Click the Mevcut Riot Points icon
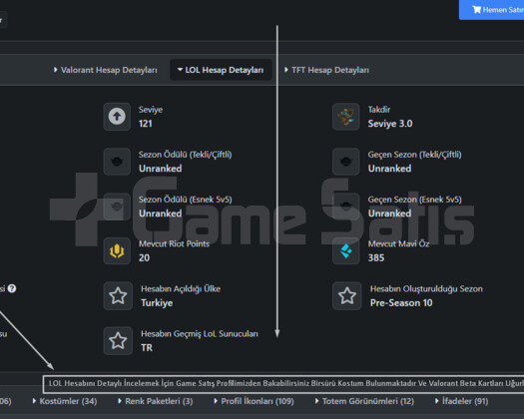This screenshot has width=524, height=419. (117, 251)
